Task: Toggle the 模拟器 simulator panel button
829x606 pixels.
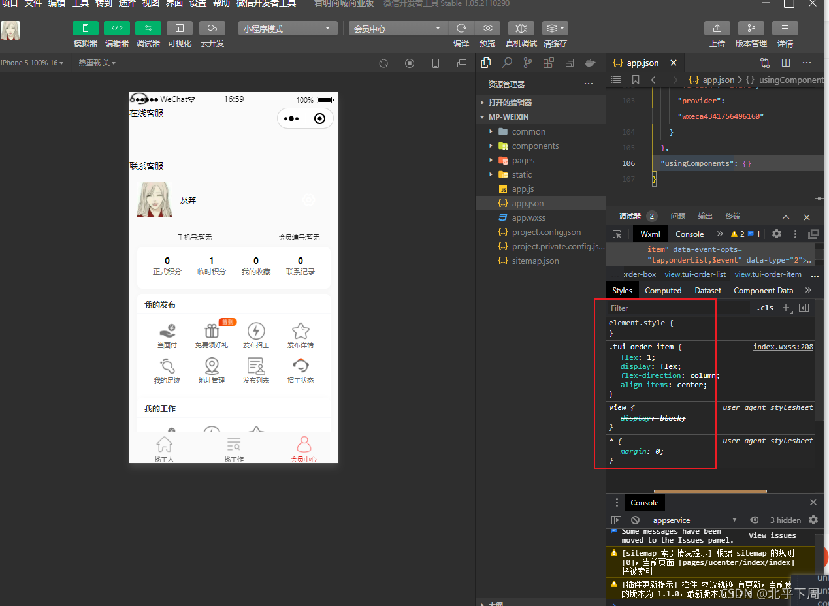Action: click(x=86, y=28)
